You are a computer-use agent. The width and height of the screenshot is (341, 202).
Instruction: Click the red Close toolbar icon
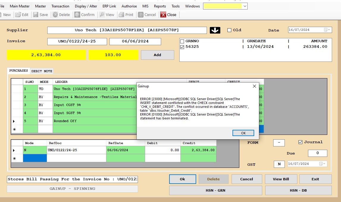163,15
